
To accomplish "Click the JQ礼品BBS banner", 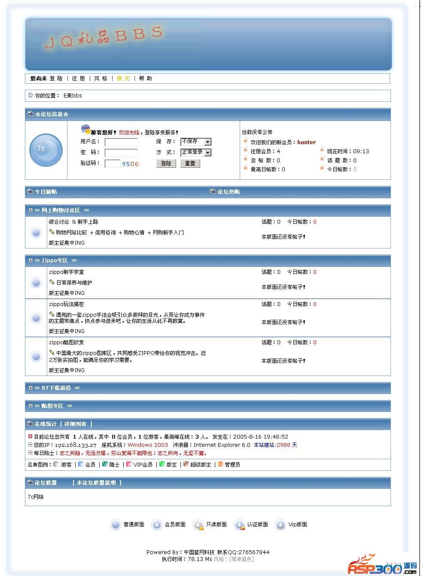I will click(208, 44).
